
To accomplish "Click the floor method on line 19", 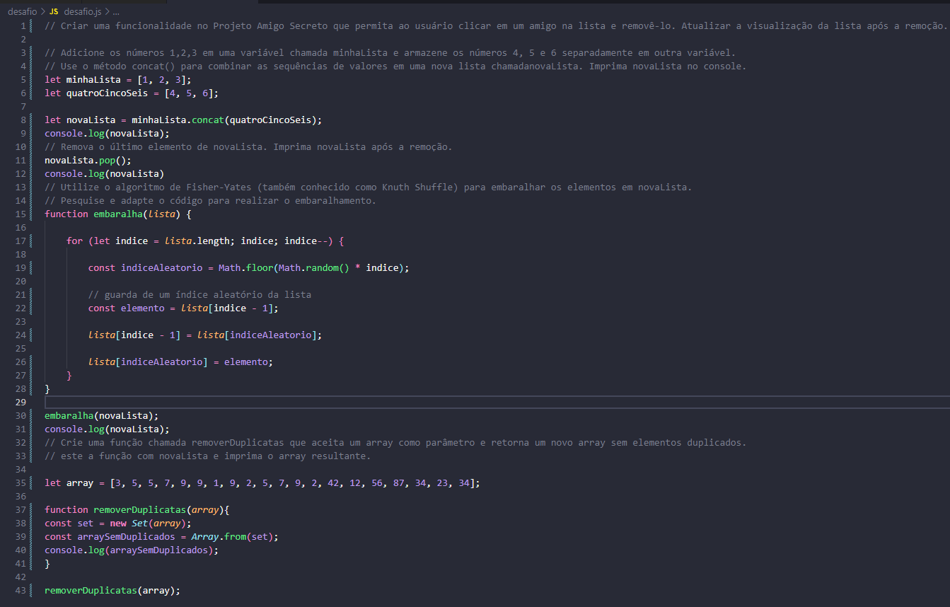I will (259, 268).
